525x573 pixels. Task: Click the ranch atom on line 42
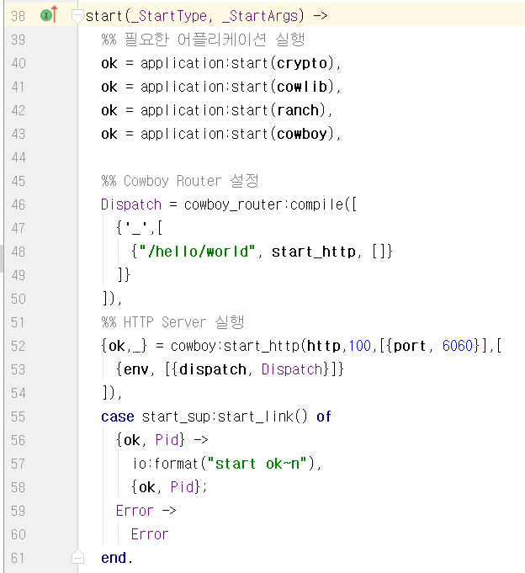click(298, 110)
